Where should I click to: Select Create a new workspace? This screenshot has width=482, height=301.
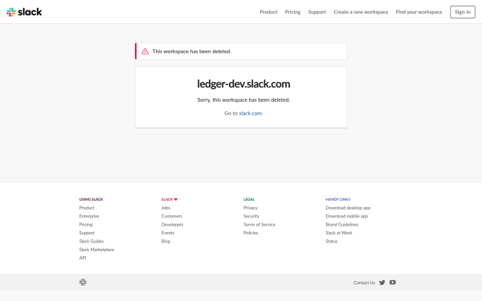pyautogui.click(x=361, y=12)
